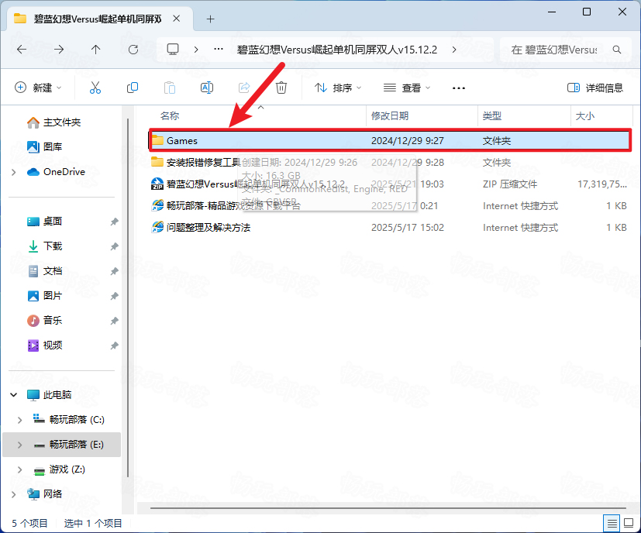641x533 pixels.
Task: Open the 文档 quick access folder
Action: 44,271
